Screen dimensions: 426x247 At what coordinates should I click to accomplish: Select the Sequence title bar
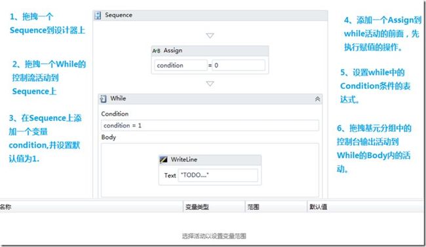click(210, 16)
